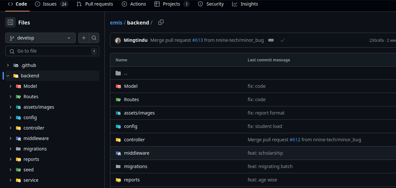Click the search files magnifier icon
Screen dimensions: 396x188
(x=94, y=38)
